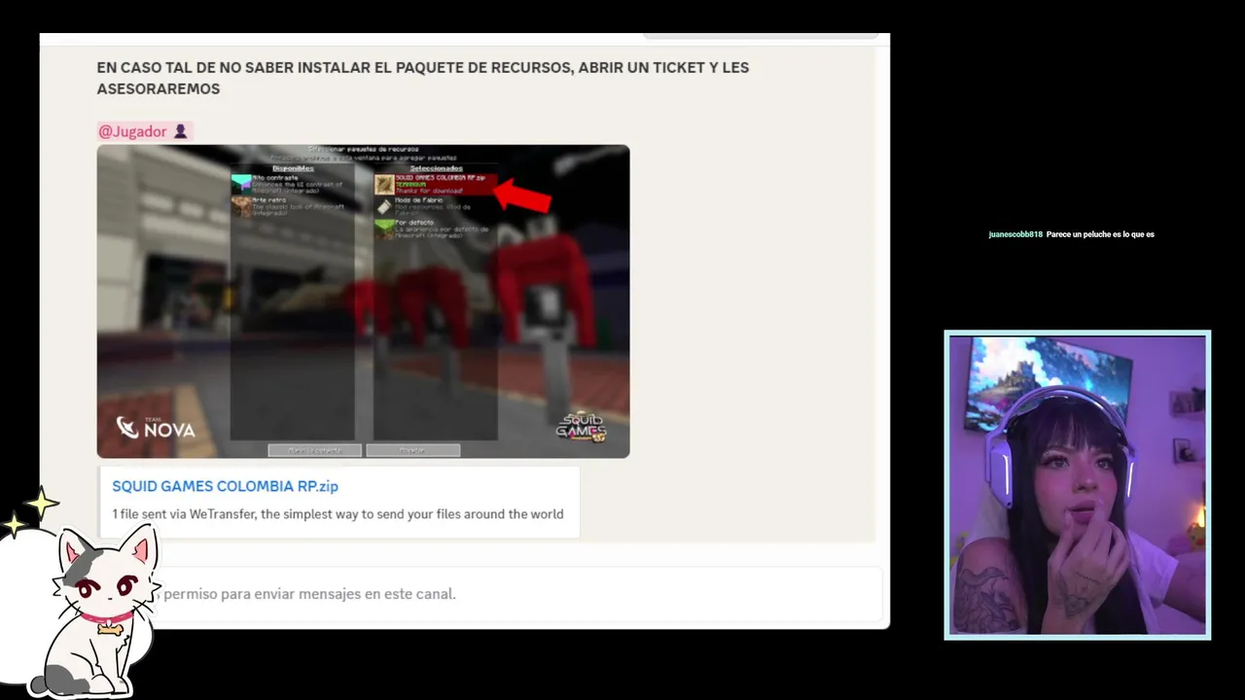Open the resource pack tutorial image
The height and width of the screenshot is (700, 1245).
tap(363, 301)
